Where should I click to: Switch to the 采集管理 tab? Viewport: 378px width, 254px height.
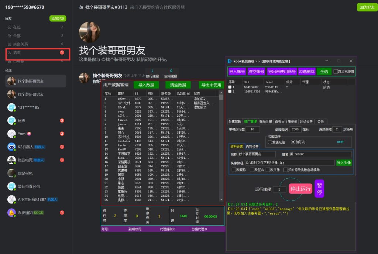coord(235,121)
